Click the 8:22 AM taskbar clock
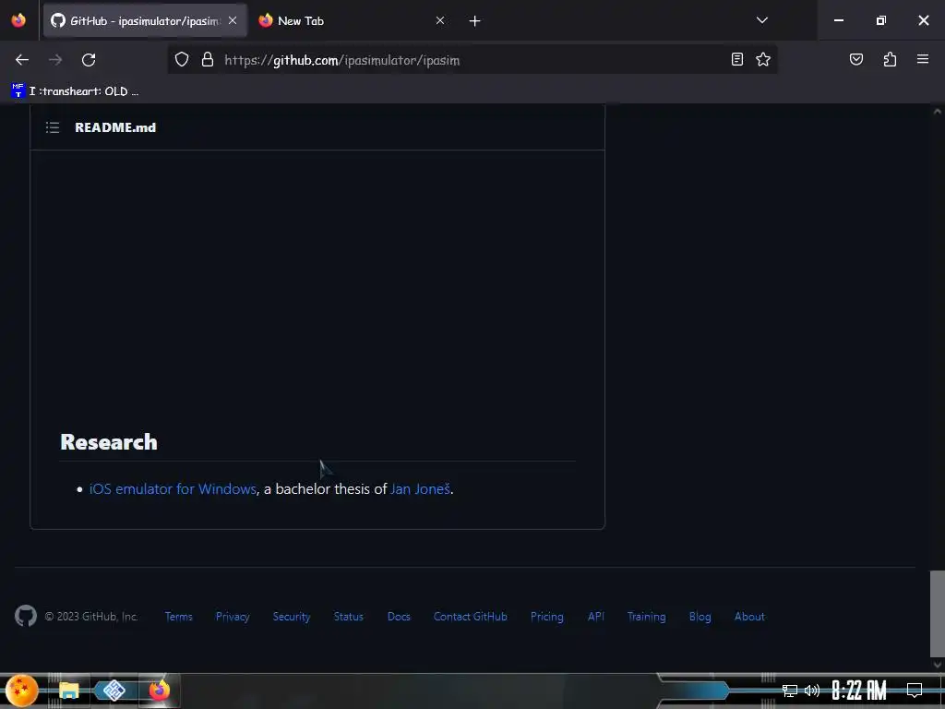The height and width of the screenshot is (709, 945). coord(859,691)
